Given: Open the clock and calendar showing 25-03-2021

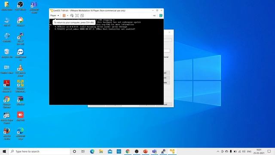Looking at the screenshot, I should pyautogui.click(x=259, y=151).
